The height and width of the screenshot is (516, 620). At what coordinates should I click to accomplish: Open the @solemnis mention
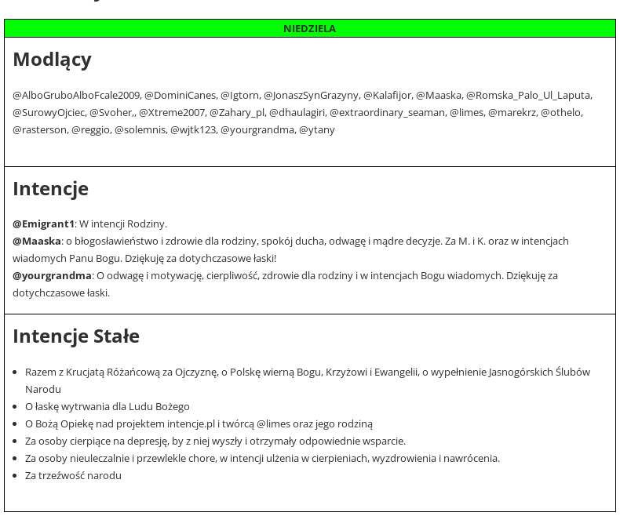coord(140,130)
